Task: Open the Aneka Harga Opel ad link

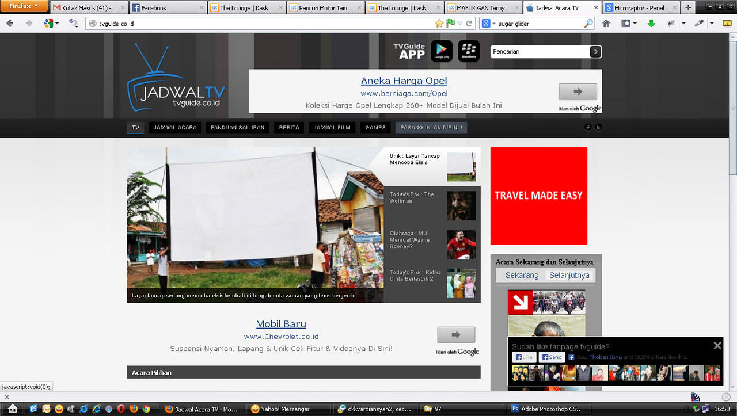Action: tap(404, 81)
